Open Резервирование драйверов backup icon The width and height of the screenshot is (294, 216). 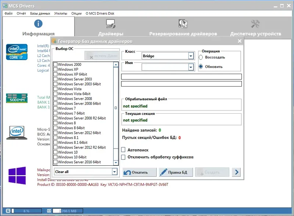tap(183, 23)
